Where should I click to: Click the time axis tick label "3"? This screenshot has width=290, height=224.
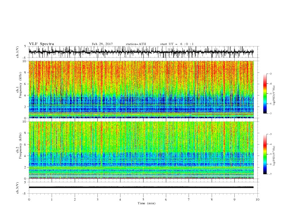tap(97, 199)
